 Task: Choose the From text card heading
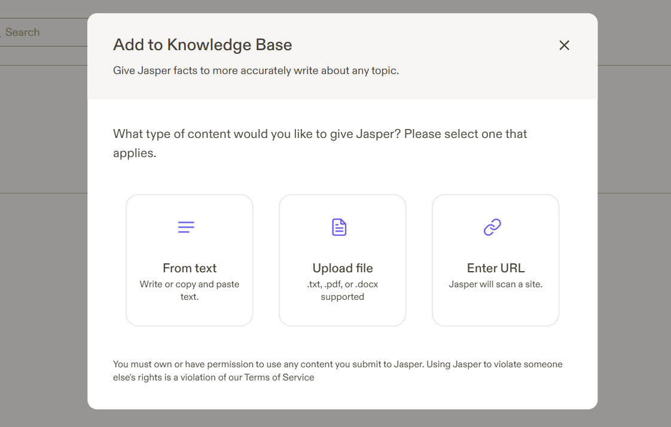pos(190,268)
